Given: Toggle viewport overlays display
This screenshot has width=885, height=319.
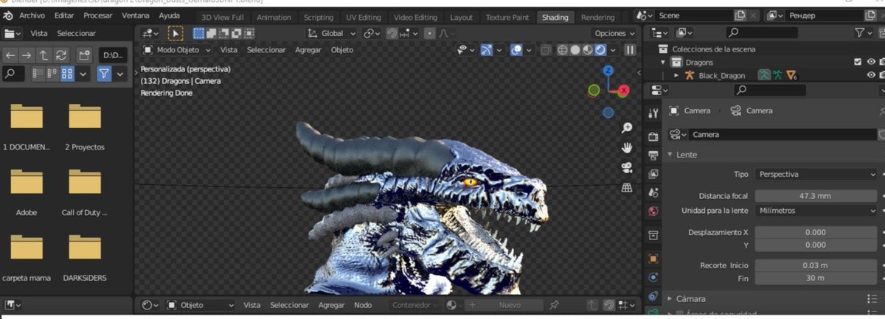Looking at the screenshot, I should tap(517, 49).
